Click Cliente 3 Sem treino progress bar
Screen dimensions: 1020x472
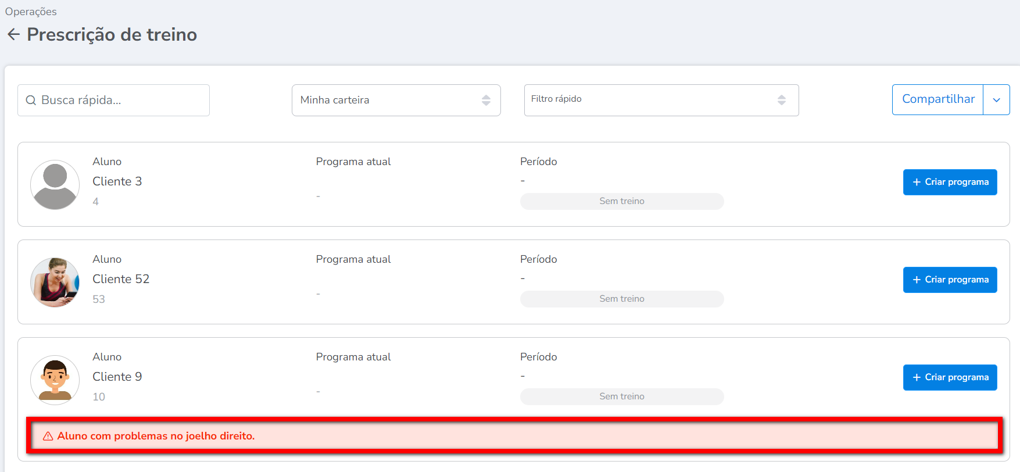[x=622, y=201]
